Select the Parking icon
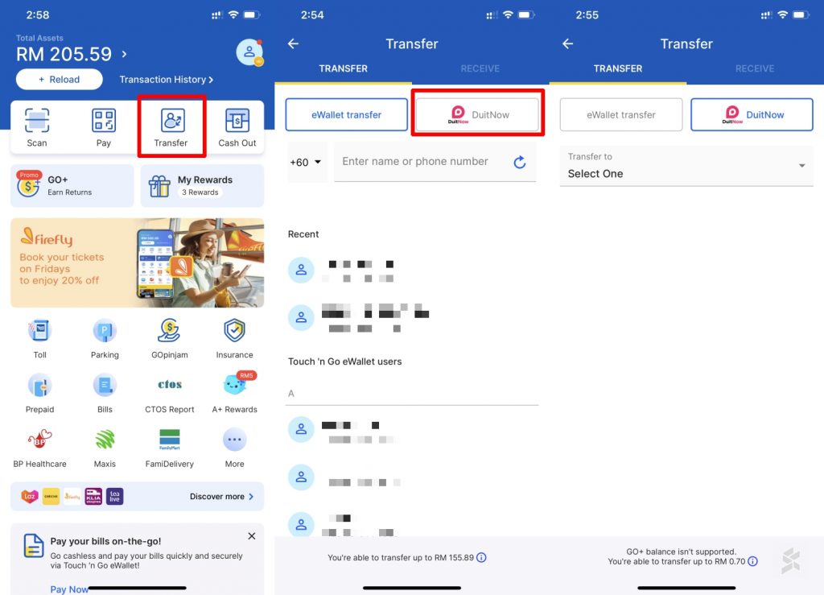 (105, 331)
